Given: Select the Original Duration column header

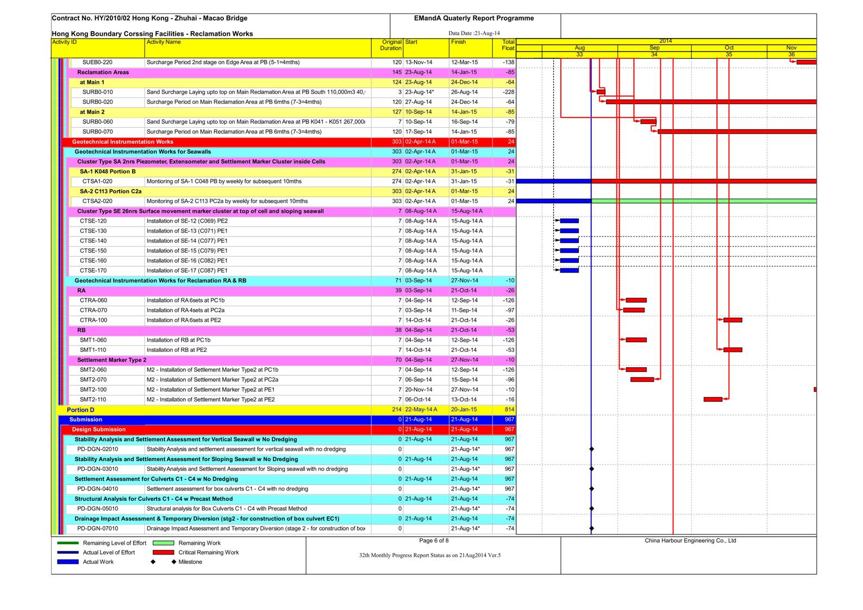Looking at the screenshot, I should [x=387, y=48].
